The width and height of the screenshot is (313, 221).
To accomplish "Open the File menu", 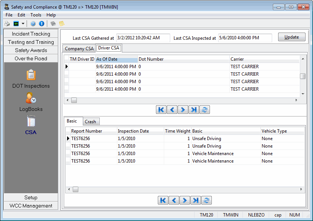I will [x=9, y=15].
